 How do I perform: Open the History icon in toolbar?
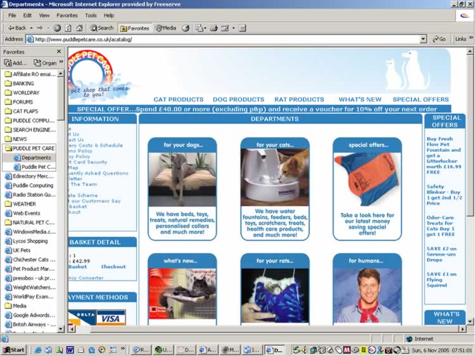(186, 28)
